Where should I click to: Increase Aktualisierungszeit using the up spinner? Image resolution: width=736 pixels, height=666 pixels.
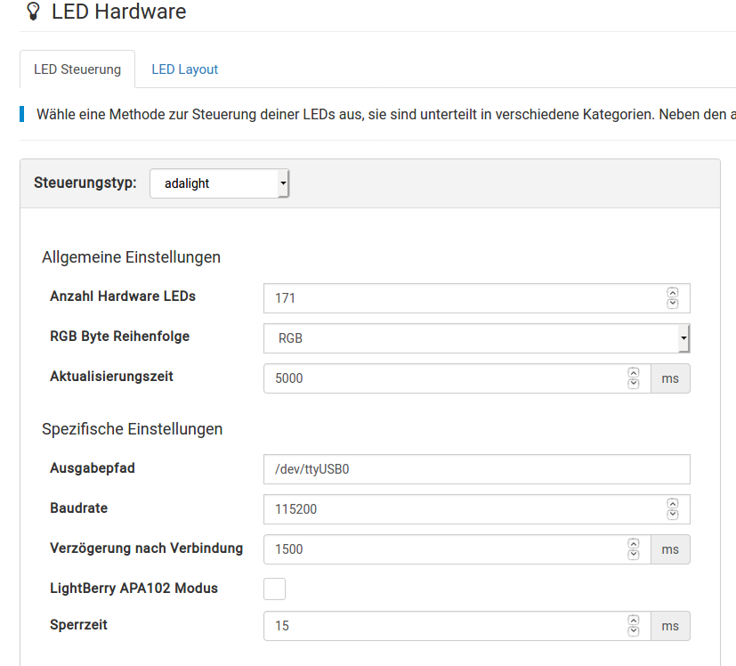[x=634, y=373]
